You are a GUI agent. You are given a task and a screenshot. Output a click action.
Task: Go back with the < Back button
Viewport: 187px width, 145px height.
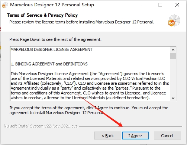107,136
